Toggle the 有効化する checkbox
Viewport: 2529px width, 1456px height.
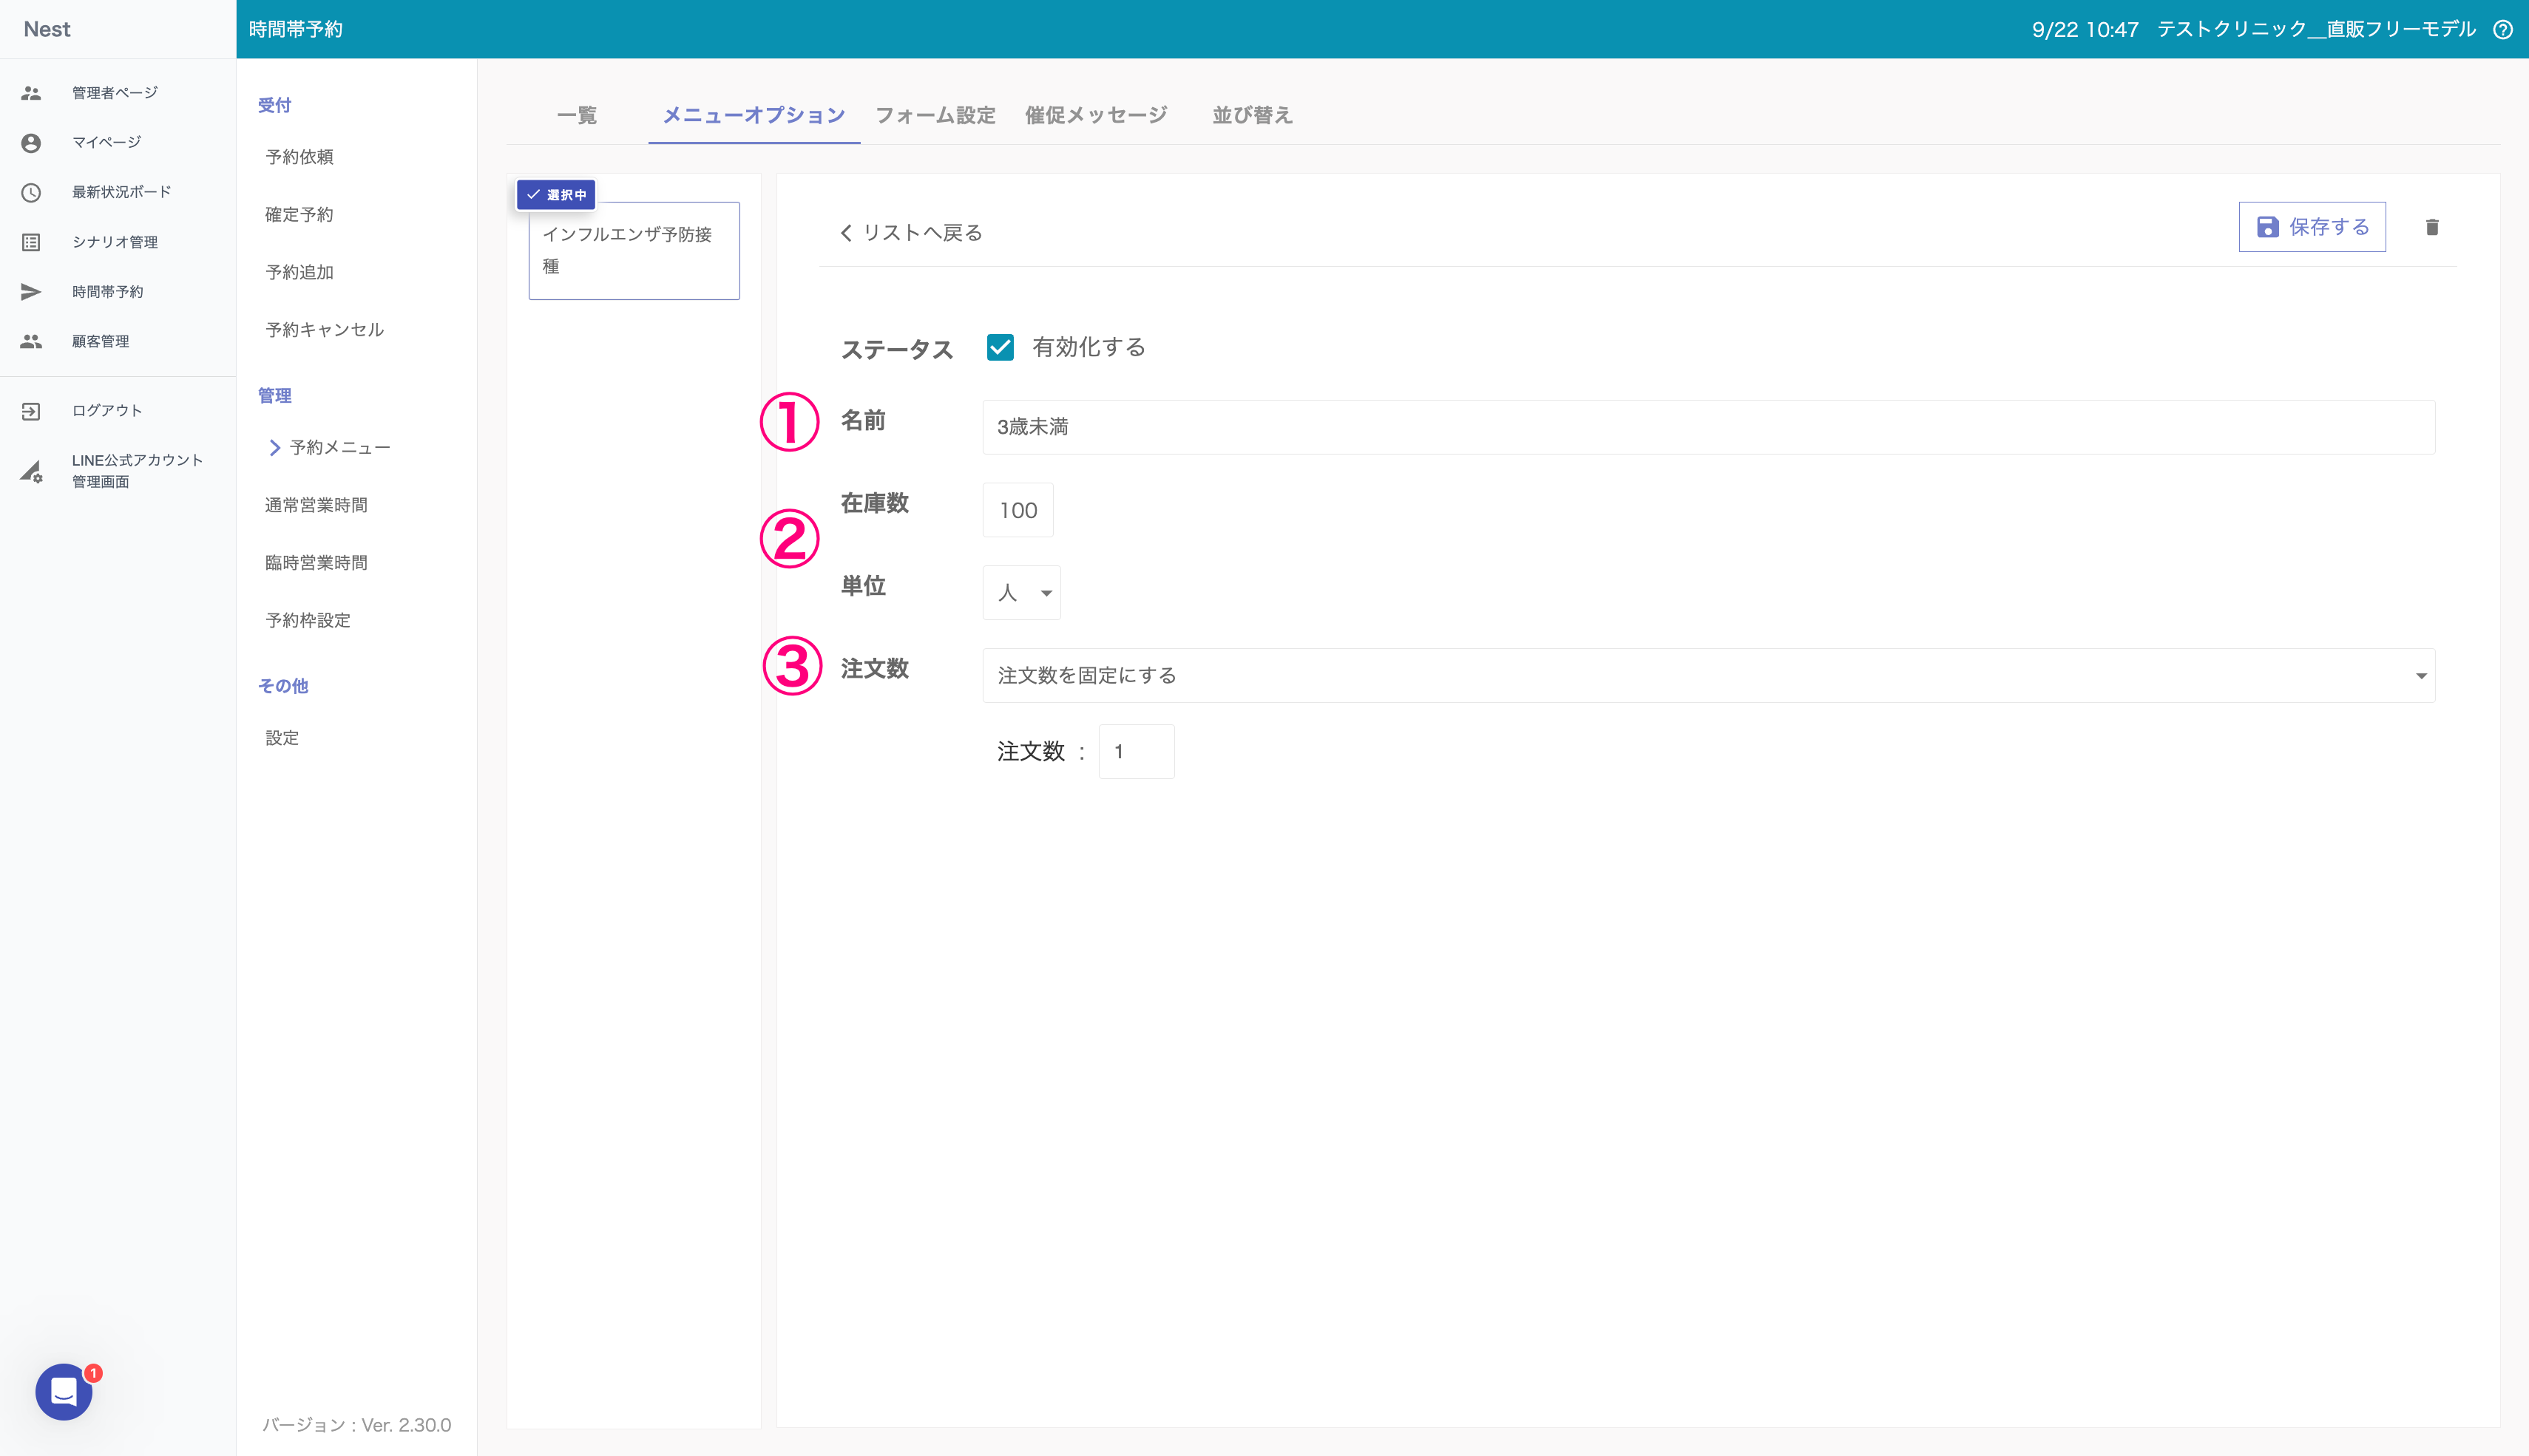click(x=999, y=347)
